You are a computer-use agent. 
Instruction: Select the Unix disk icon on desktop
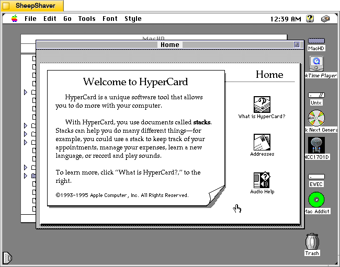click(x=316, y=95)
